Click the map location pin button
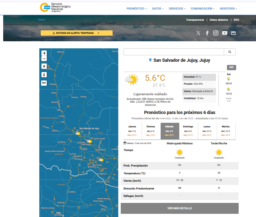This screenshot has width=256, height=217. click(44, 66)
